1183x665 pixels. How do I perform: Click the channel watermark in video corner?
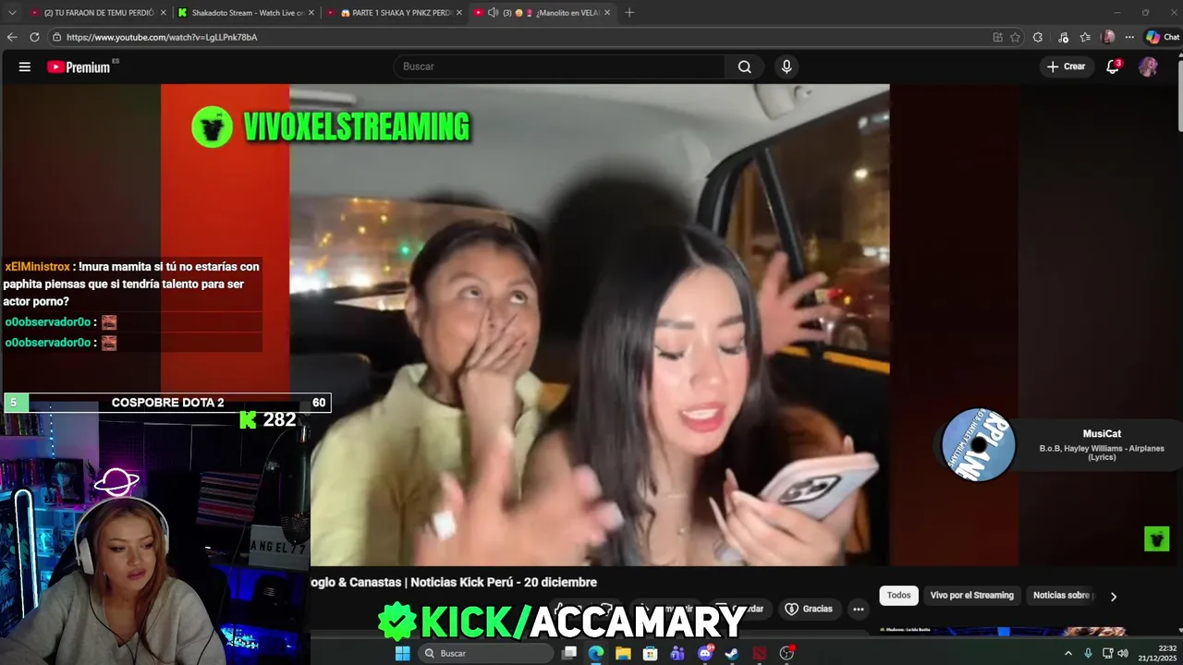[x=1156, y=538]
